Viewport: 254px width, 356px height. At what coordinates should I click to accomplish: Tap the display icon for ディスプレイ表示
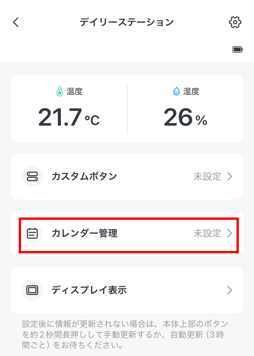click(x=32, y=290)
